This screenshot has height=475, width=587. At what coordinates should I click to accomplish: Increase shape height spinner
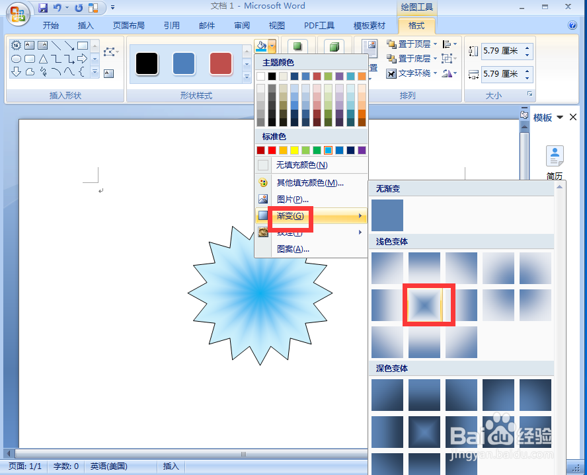527,48
